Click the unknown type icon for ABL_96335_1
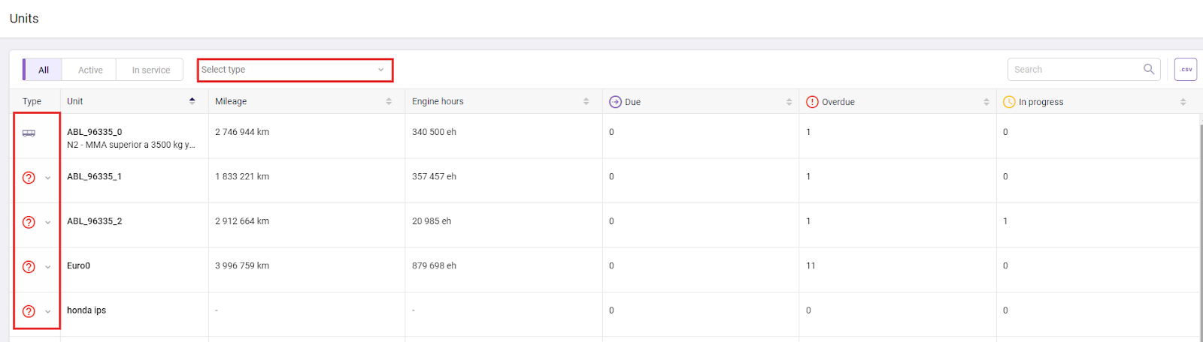Viewport: 1203px width, 342px height. (29, 178)
